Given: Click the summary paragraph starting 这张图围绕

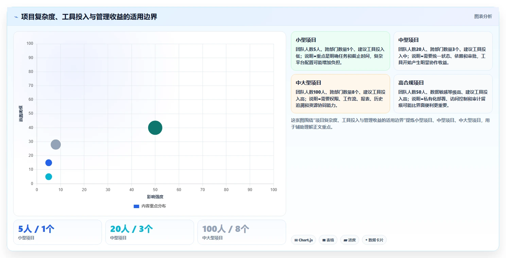Looking at the screenshot, I should 391,124.
